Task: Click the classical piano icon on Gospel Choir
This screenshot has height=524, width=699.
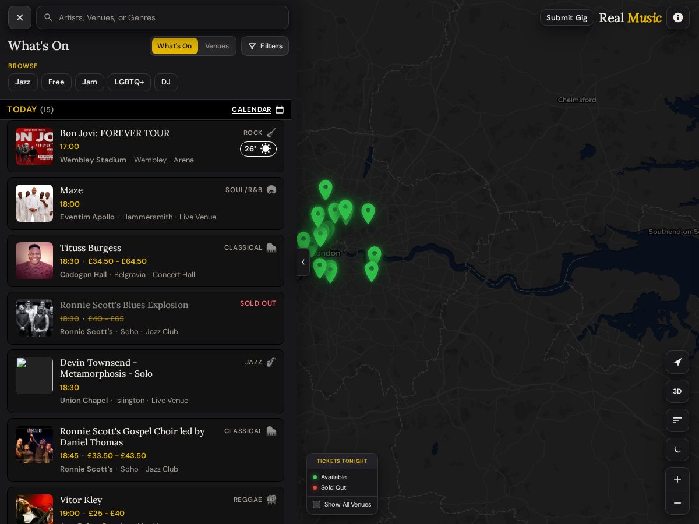Action: pyautogui.click(x=271, y=431)
